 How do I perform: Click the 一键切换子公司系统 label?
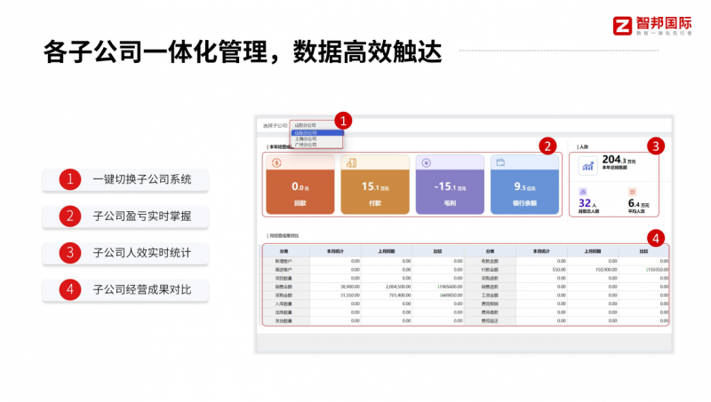141,179
